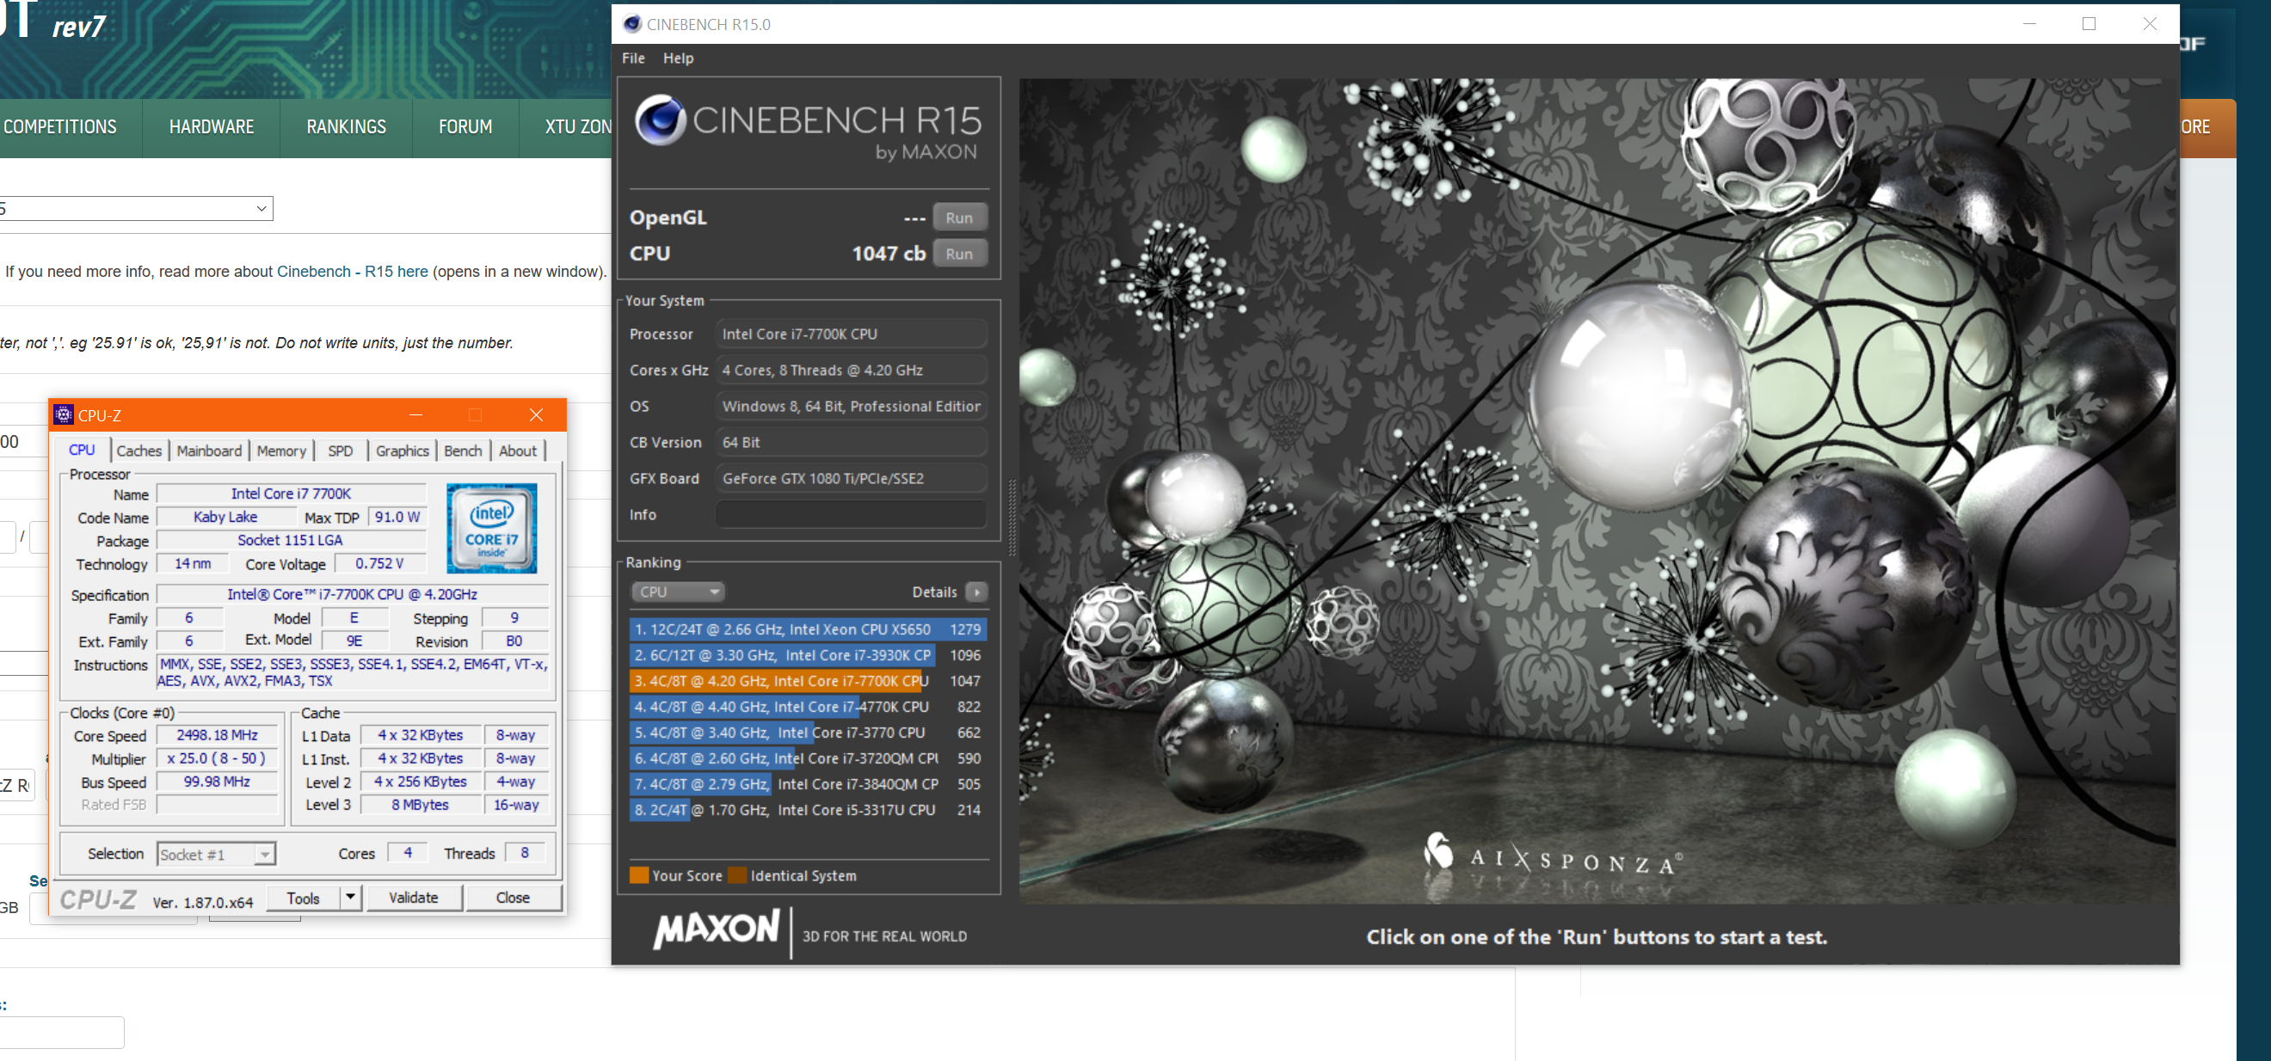
Task: Click the CPU-Z Tools button
Action: (303, 898)
